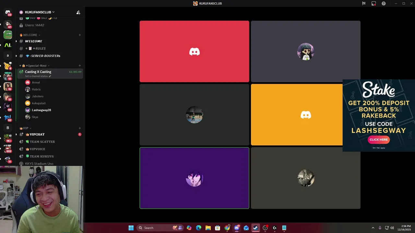Open Steam from the taskbar
The width and height of the screenshot is (415, 233).
[255, 228]
